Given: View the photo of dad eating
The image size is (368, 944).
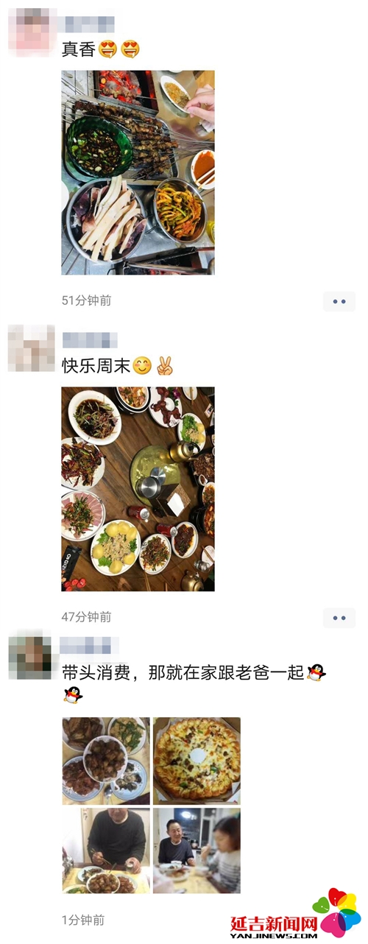Looking at the screenshot, I should (x=105, y=850).
